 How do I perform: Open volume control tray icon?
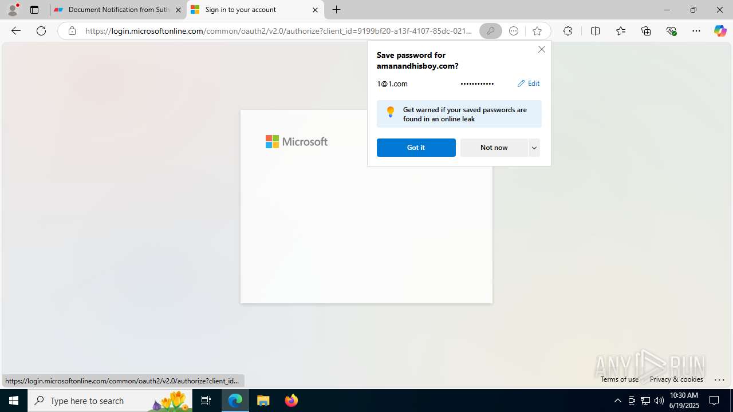click(659, 401)
